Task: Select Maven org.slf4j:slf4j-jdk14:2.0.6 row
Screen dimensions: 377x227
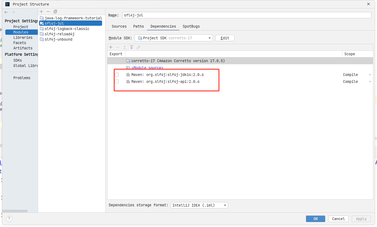Action: (x=240, y=75)
